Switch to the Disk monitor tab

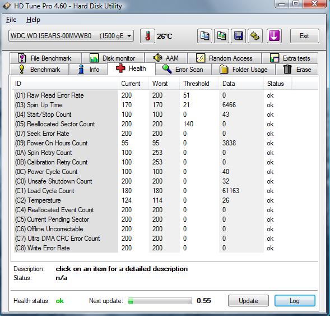[x=113, y=58]
